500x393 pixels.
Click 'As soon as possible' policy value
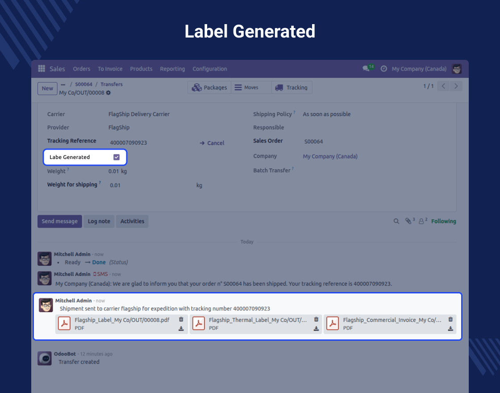pos(326,114)
